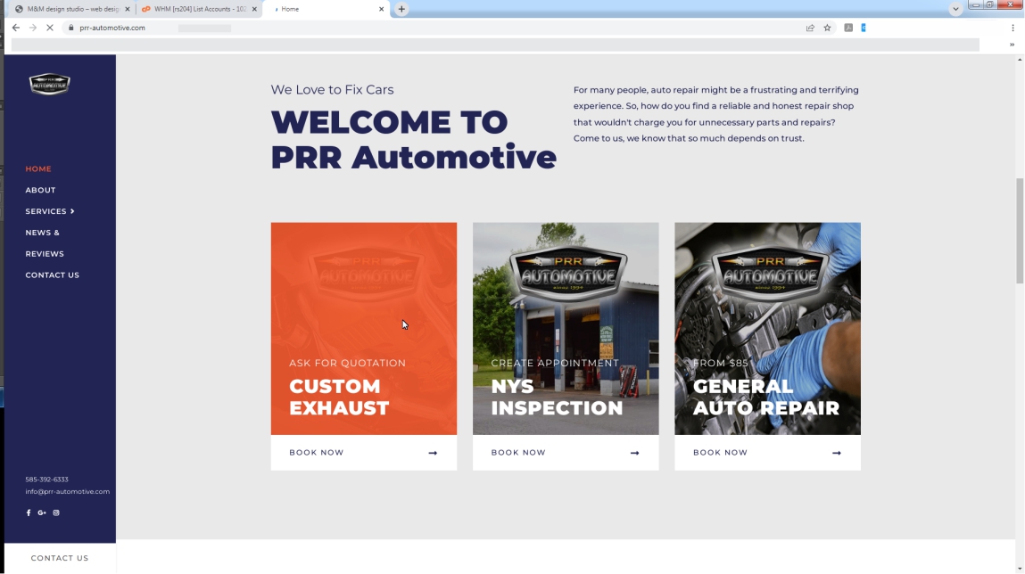Screen dimensions: 1025x574
Task: Stop page loading with the X button
Action: 50,28
